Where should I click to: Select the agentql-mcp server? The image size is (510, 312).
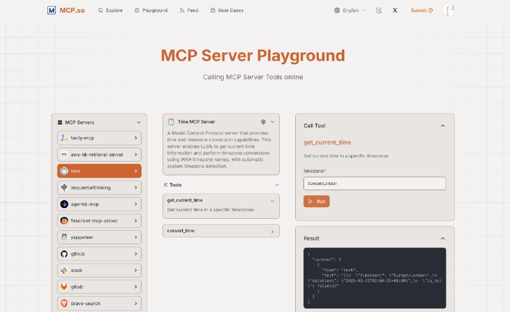point(99,204)
